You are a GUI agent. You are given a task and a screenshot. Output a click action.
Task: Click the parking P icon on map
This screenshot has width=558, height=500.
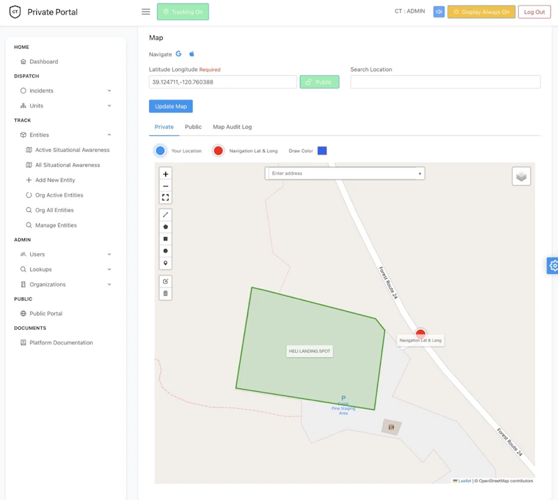[343, 398]
